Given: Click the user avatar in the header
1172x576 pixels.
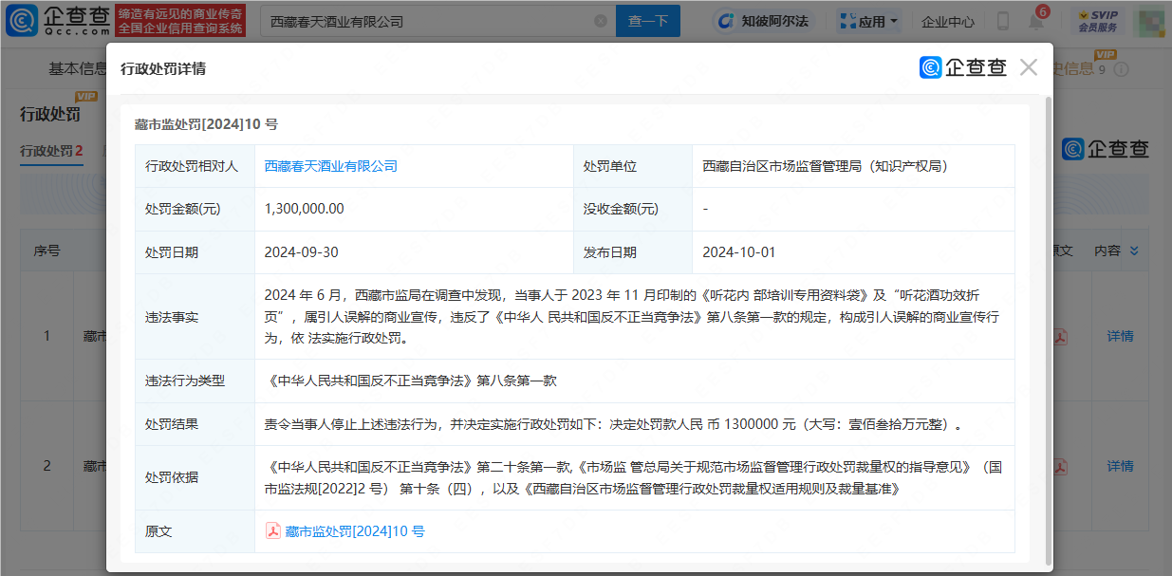Looking at the screenshot, I should pyautogui.click(x=1149, y=21).
